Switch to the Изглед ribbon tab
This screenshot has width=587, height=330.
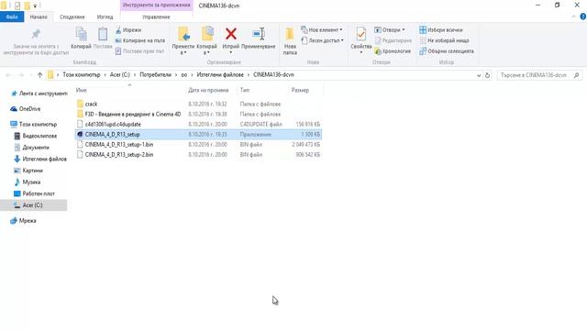[x=105, y=16]
